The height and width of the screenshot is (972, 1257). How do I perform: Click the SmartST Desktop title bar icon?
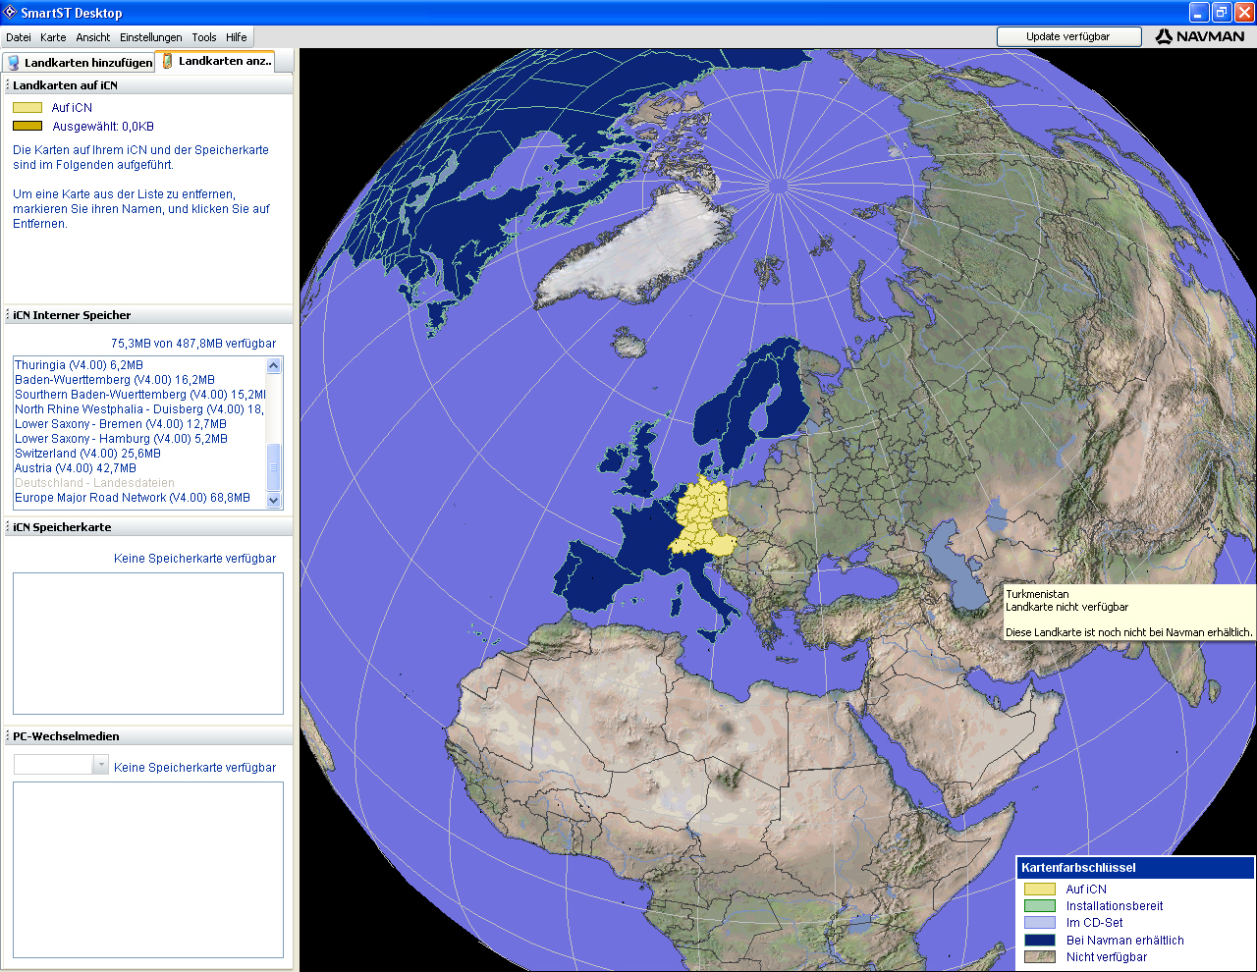tap(10, 13)
